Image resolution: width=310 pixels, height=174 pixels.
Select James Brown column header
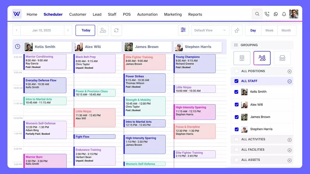pos(148,47)
